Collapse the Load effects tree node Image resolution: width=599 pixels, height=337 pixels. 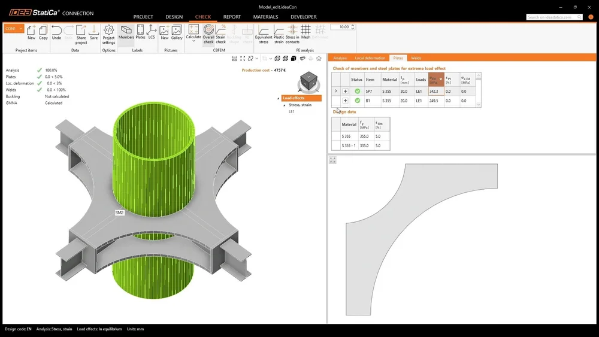coord(278,99)
